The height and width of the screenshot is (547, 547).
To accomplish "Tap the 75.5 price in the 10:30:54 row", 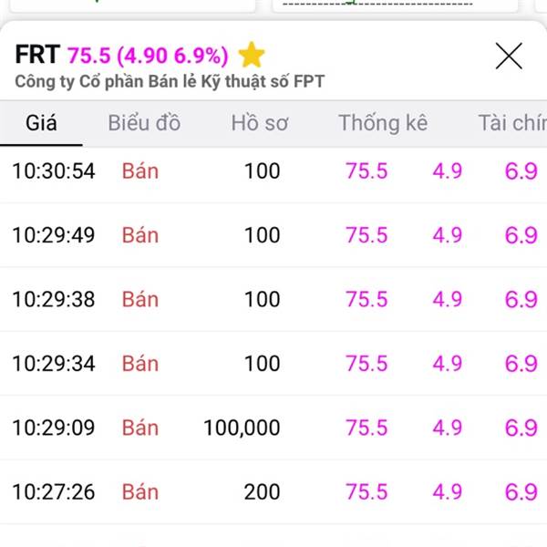I will tap(366, 171).
